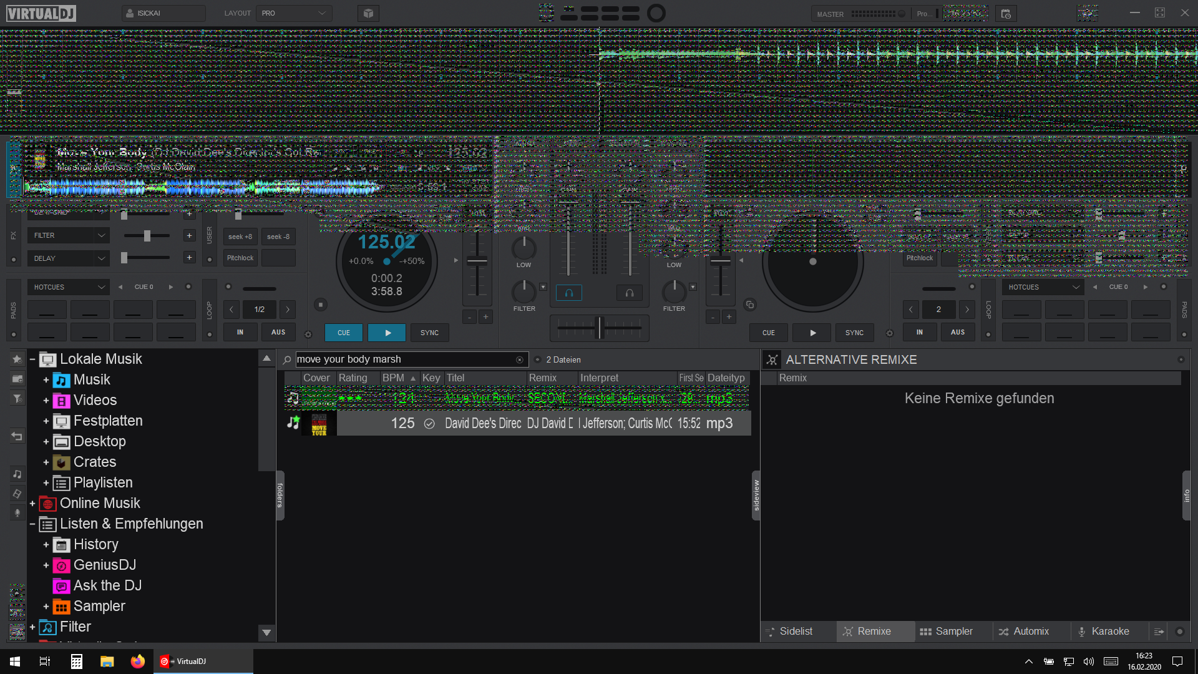Click the Alternative Remixe panel icon
This screenshot has height=674, width=1198.
[x=772, y=360]
